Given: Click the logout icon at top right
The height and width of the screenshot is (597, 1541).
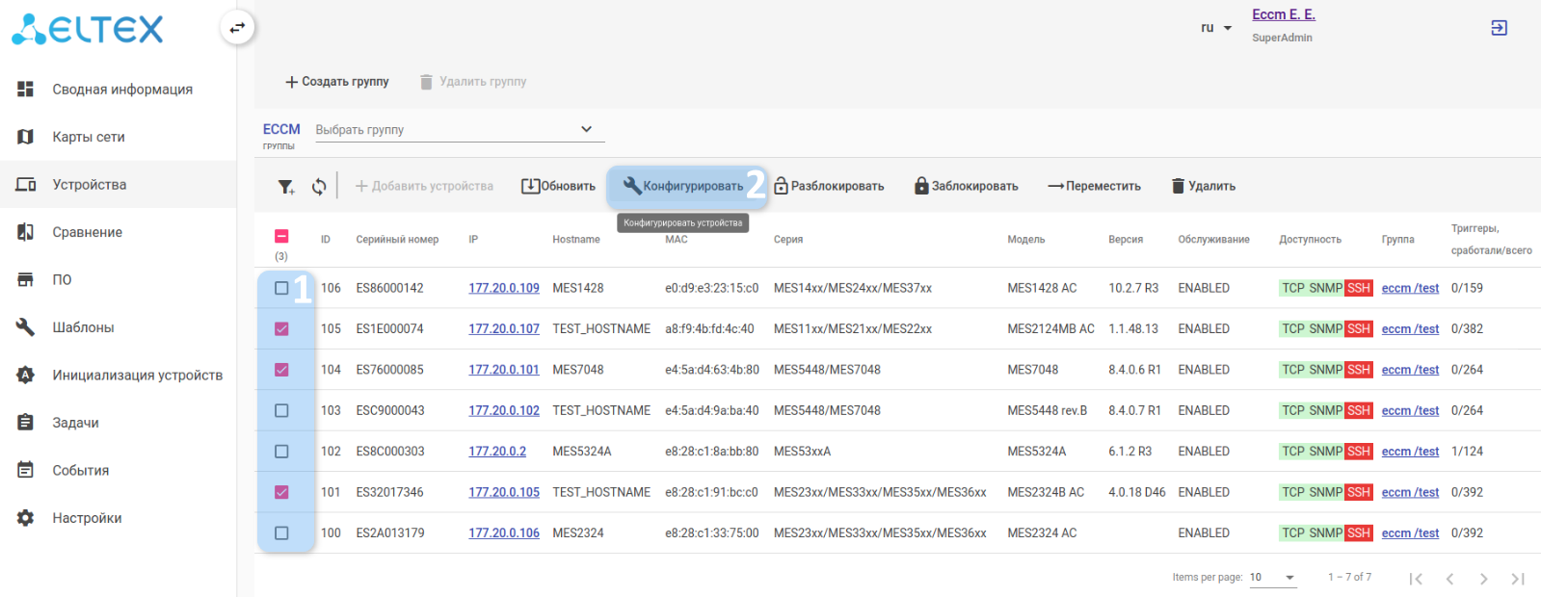Looking at the screenshot, I should 1499,28.
